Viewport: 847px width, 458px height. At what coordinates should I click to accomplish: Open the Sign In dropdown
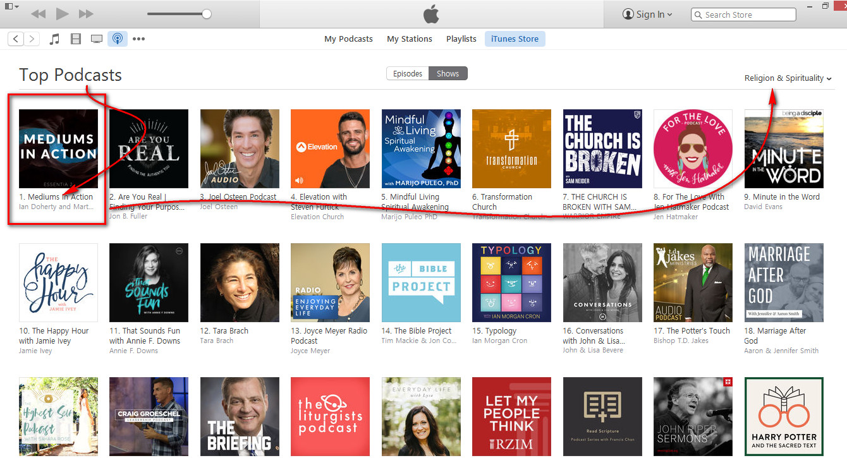647,15
